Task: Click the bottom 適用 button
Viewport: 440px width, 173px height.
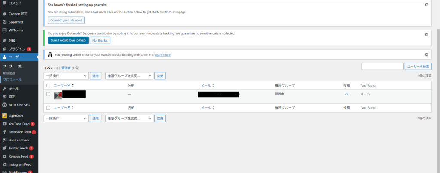Action: [x=95, y=118]
